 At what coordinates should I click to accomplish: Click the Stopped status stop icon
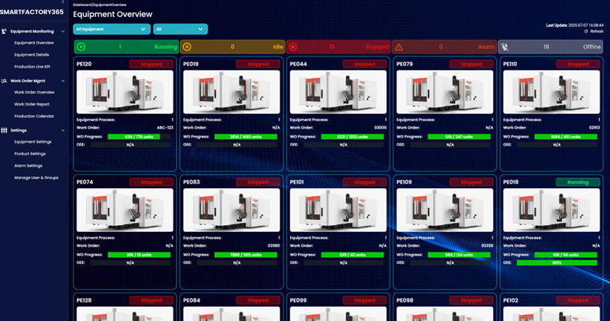click(293, 47)
